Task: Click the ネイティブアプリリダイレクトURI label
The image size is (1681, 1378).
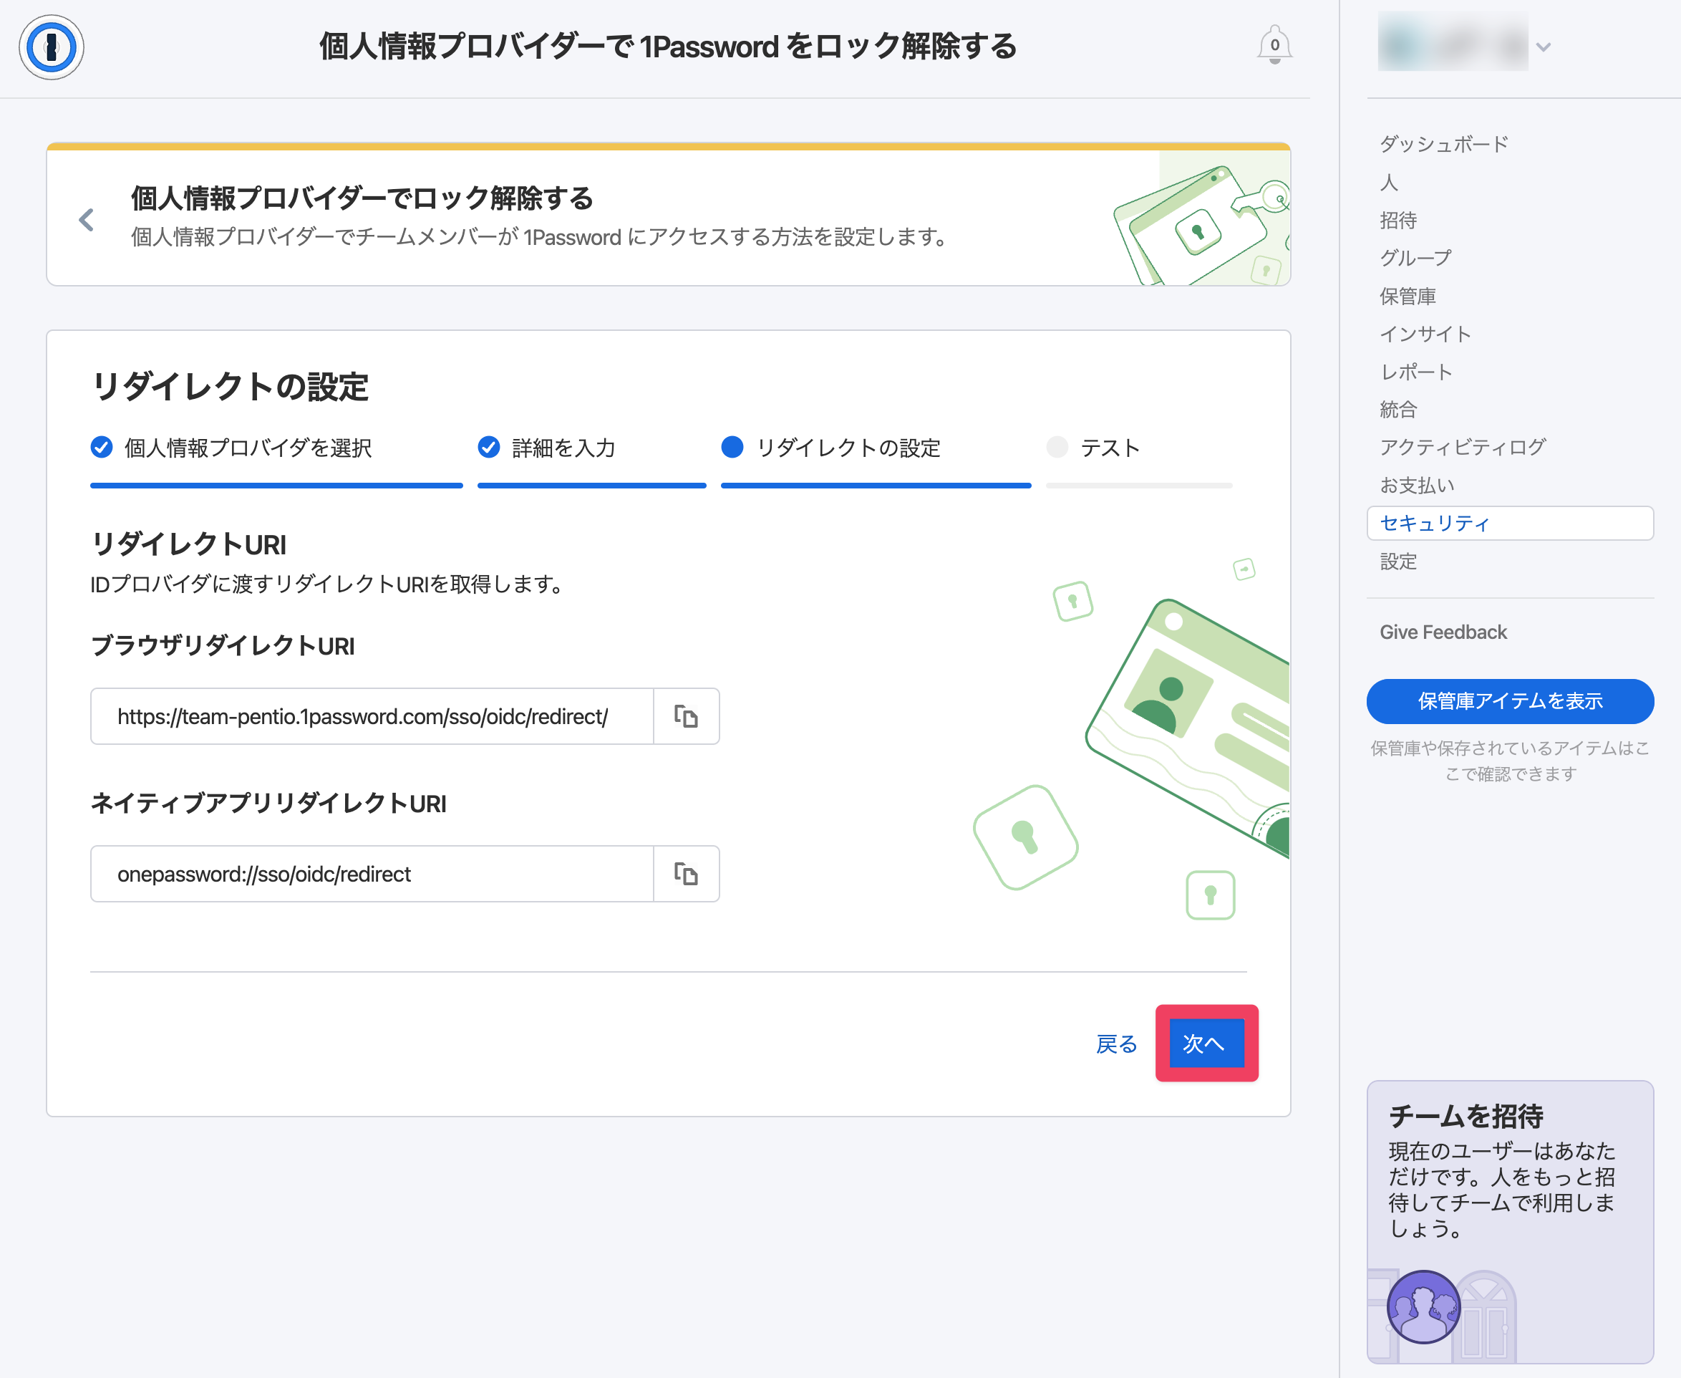Action: click(269, 804)
